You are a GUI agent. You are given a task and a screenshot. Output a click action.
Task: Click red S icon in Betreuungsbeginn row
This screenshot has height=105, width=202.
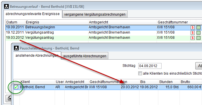coord(193,27)
